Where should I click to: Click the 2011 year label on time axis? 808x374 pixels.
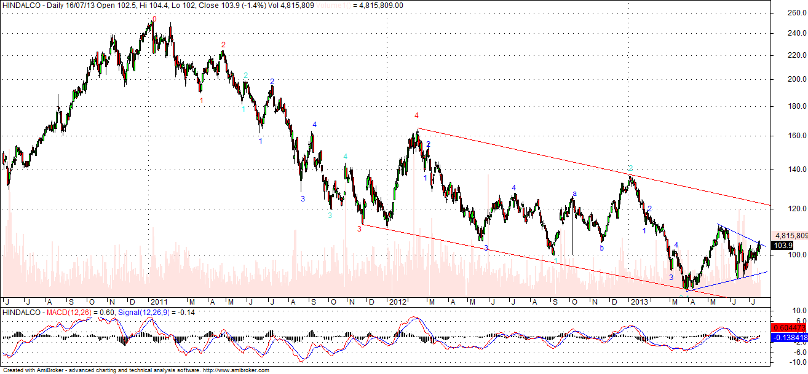click(x=159, y=302)
